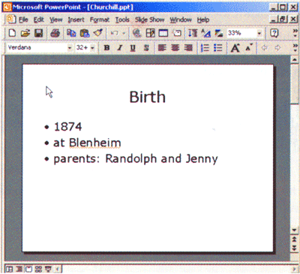
Task: Toggle Italic formatting
Action: (120, 47)
